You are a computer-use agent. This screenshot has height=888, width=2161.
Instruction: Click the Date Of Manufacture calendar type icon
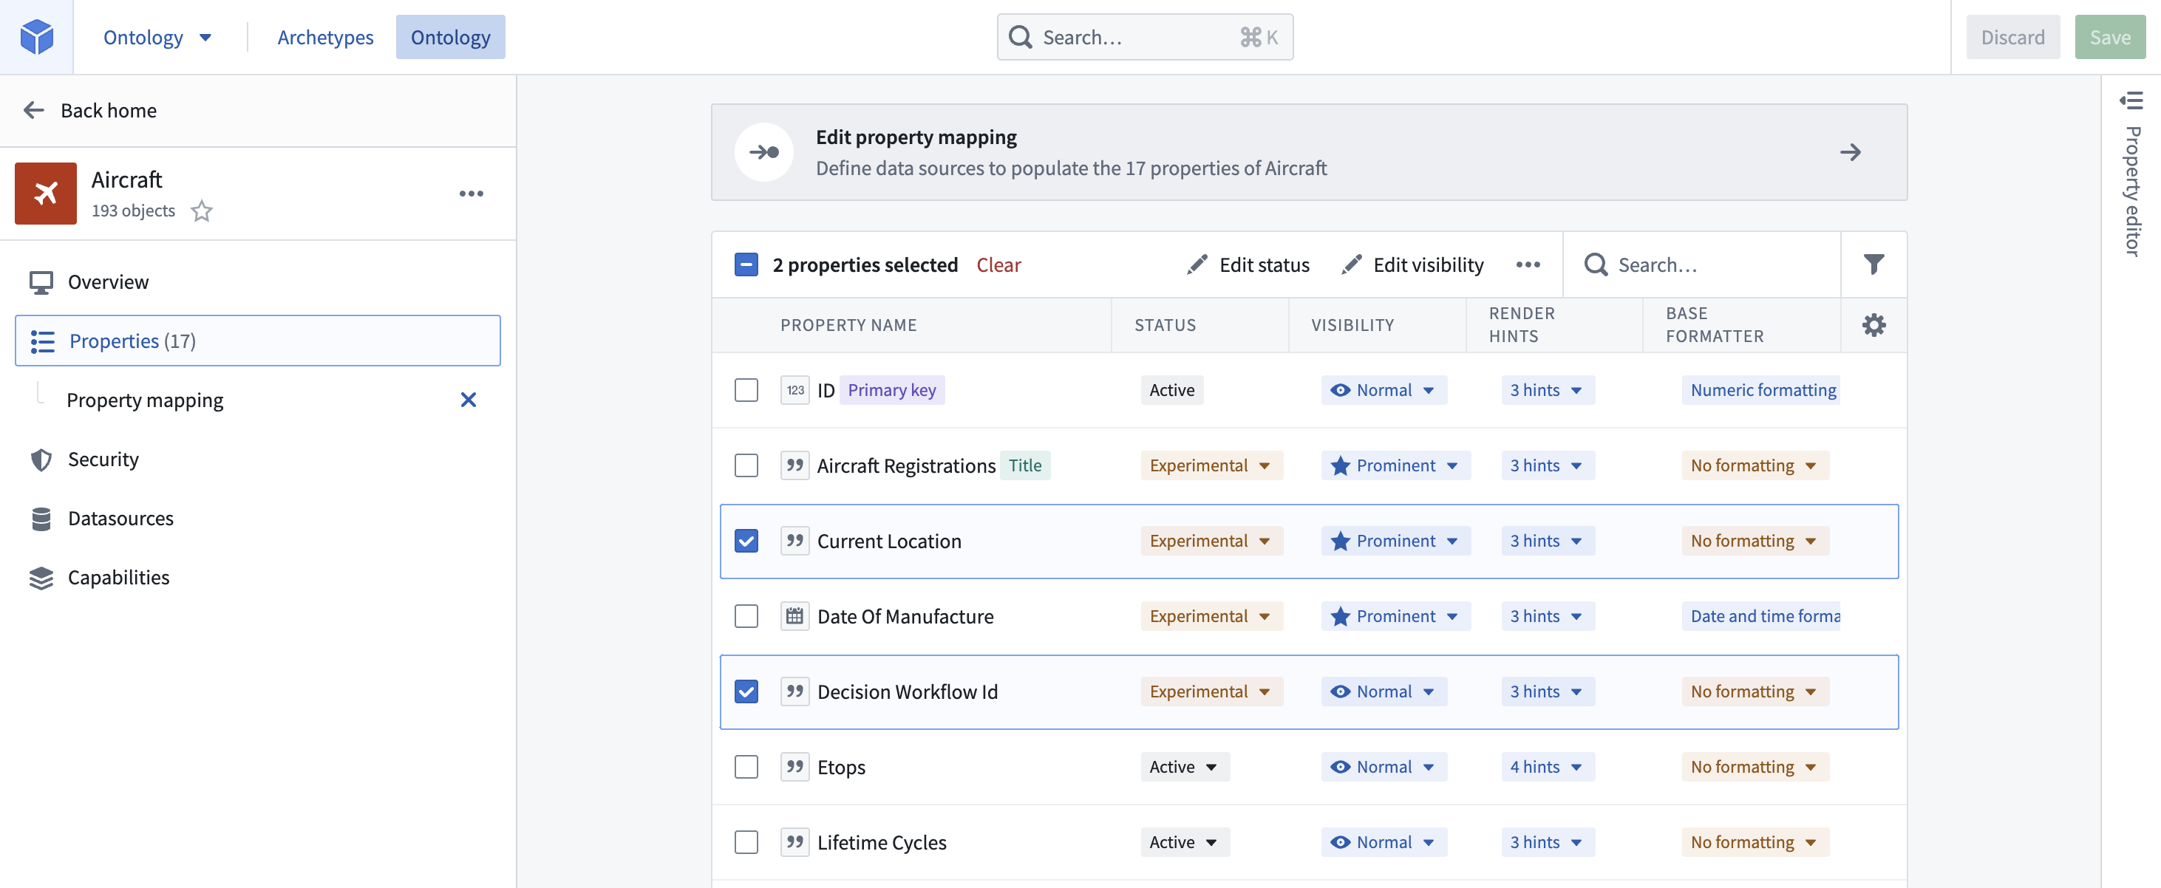pyautogui.click(x=794, y=616)
